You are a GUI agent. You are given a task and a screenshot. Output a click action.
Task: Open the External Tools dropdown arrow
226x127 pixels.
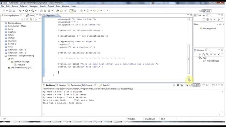coord(36,11)
